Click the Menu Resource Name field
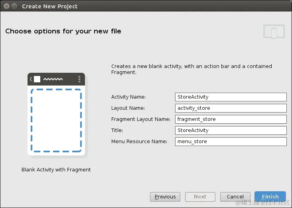 tap(231, 142)
